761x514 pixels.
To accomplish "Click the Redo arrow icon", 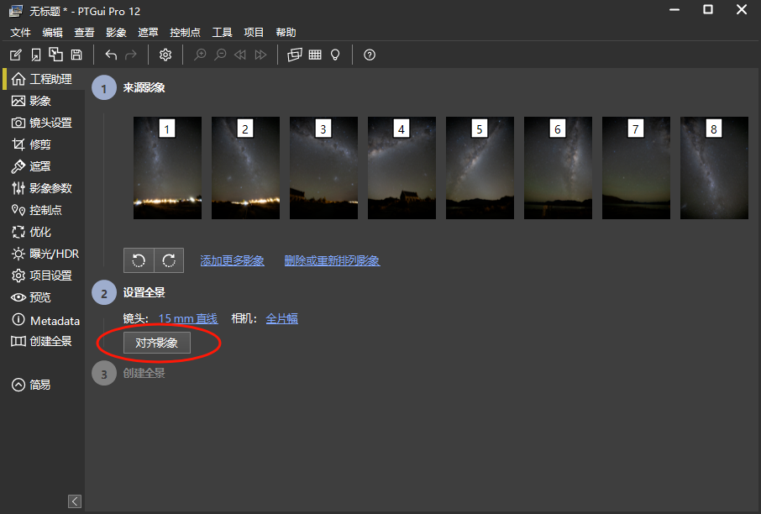I will 131,55.
